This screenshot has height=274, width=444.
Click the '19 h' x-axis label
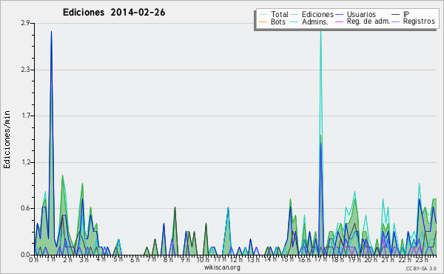tap(354, 259)
